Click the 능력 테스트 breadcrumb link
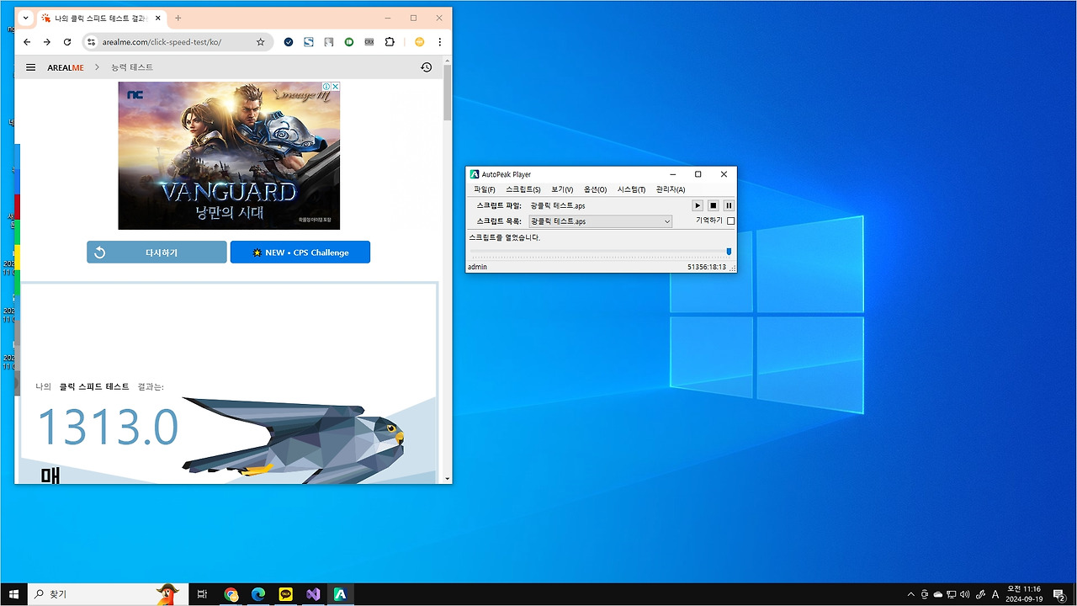Screen dimensions: 1077x606 tap(132, 67)
